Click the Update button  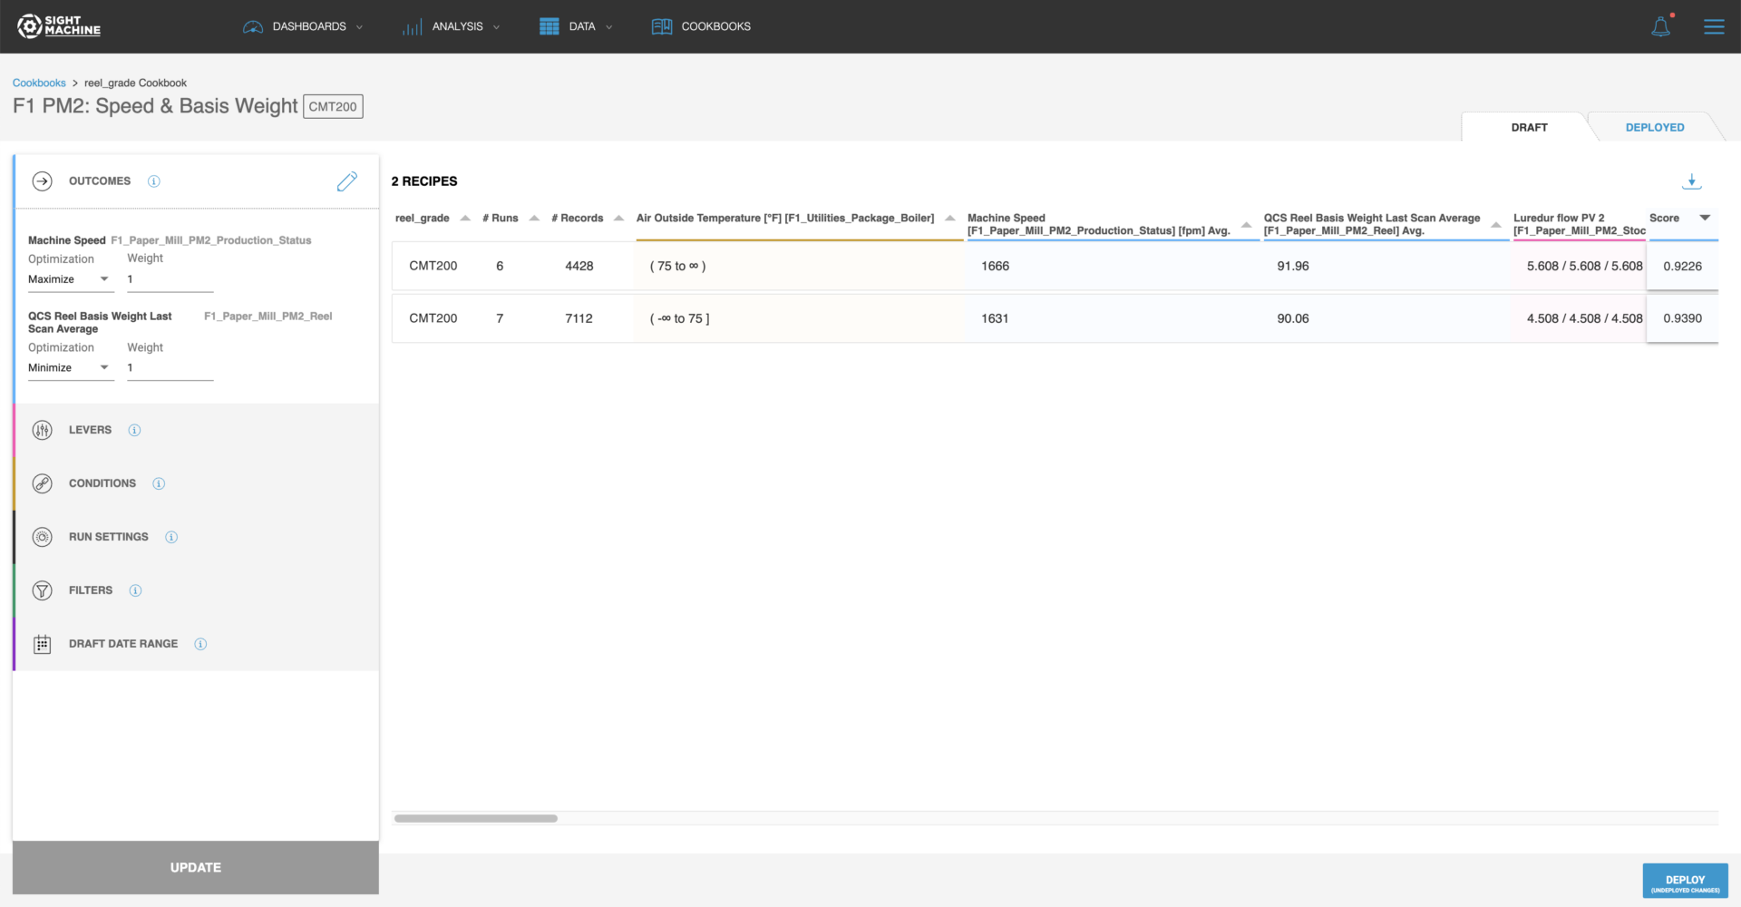pyautogui.click(x=196, y=867)
